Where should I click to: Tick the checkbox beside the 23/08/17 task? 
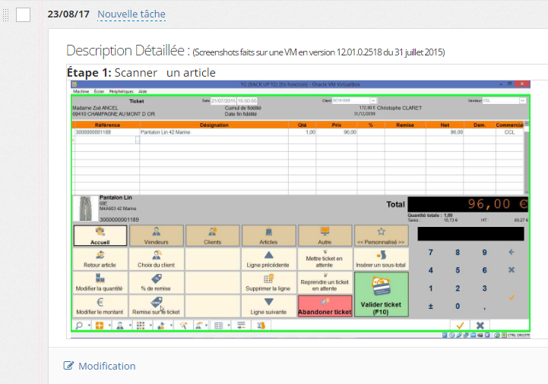point(23,14)
